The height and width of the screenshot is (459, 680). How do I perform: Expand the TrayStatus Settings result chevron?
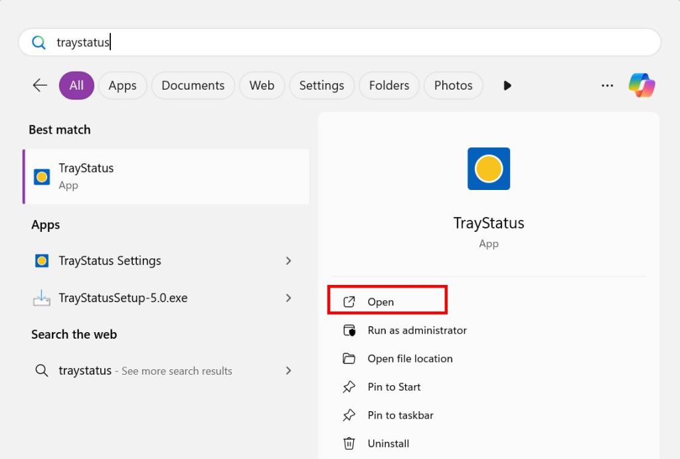pos(288,261)
